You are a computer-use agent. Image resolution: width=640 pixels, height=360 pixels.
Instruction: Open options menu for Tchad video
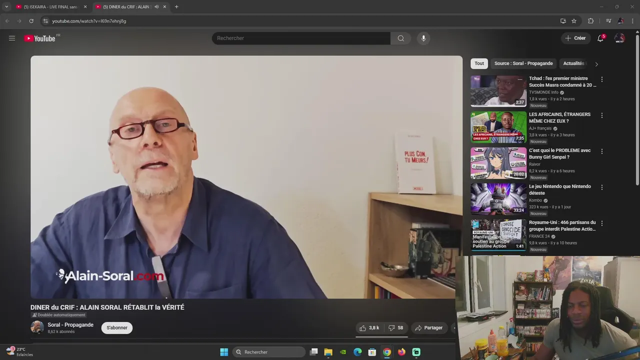pyautogui.click(x=601, y=79)
